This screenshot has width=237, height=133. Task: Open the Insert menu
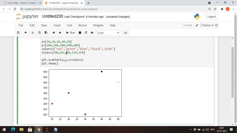(57, 25)
